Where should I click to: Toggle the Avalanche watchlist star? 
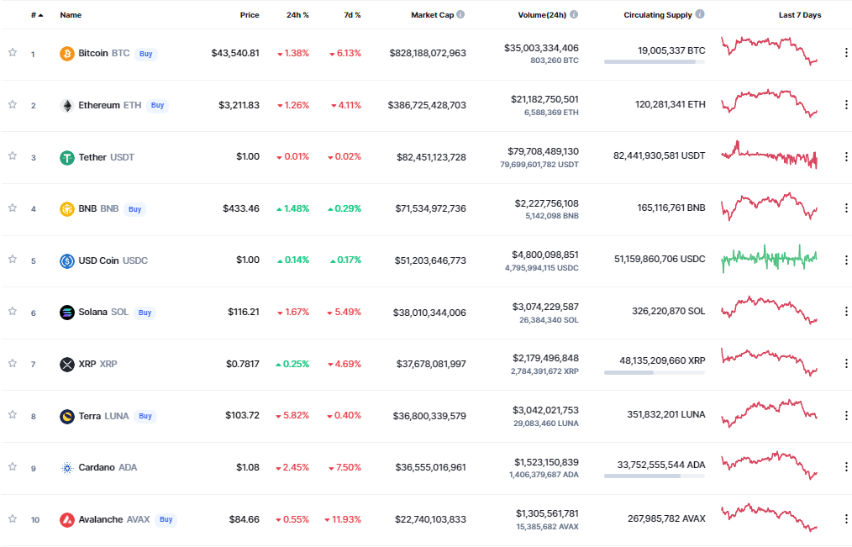coord(13,518)
